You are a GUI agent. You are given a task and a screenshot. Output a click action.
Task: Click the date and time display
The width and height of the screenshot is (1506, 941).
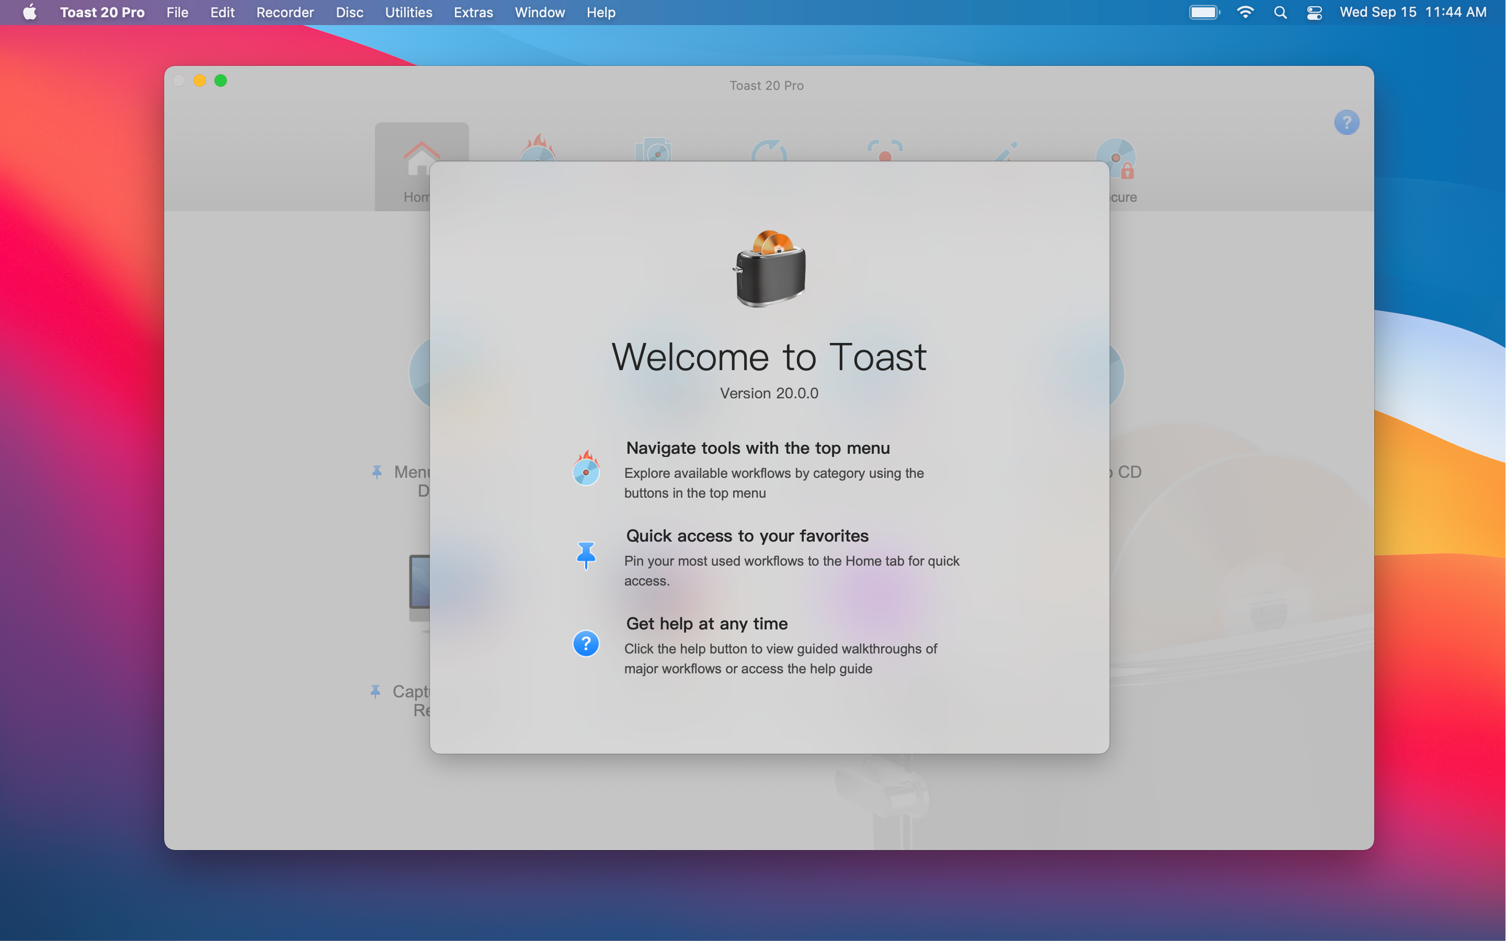(x=1412, y=13)
